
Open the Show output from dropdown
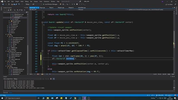tap(27, 79)
